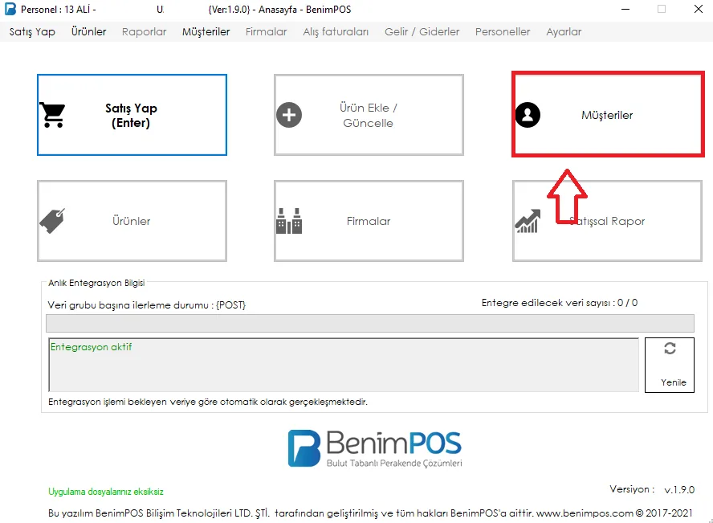Click the 'Entegre edilecek veri sayısı : 0 / 0' text
This screenshot has height=523, width=713.
(560, 303)
